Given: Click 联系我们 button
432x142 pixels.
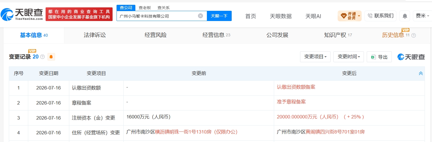Looking at the screenshot, I should (x=381, y=16).
